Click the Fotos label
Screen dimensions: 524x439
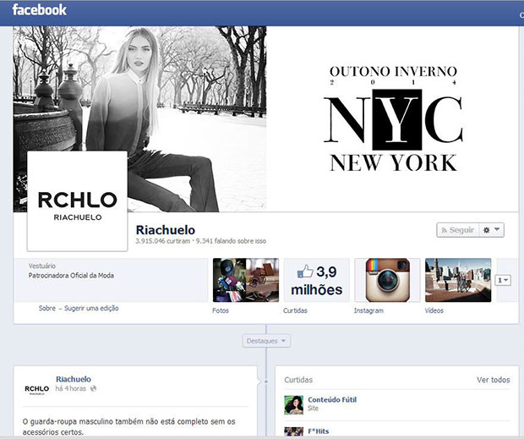(x=221, y=310)
